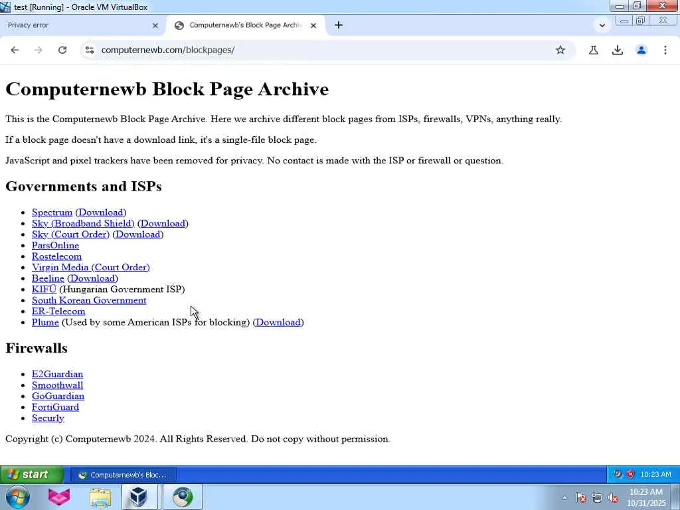
Task: Open Chrome three-dot menu
Action: [665, 50]
